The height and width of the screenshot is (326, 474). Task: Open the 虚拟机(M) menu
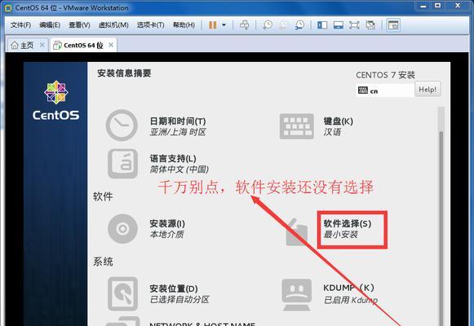click(x=113, y=24)
